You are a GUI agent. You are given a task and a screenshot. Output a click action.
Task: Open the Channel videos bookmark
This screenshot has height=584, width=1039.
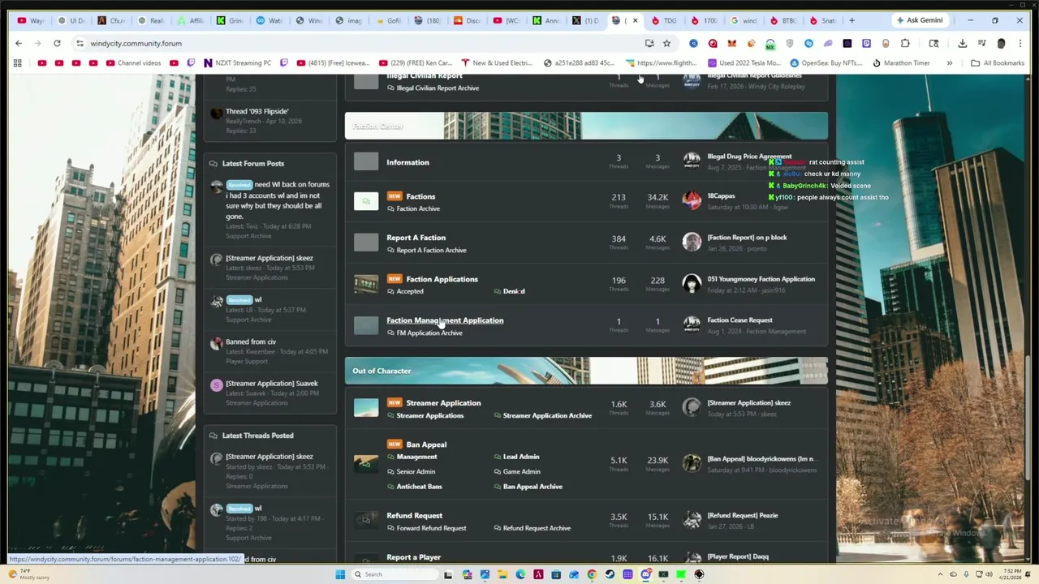pos(134,62)
